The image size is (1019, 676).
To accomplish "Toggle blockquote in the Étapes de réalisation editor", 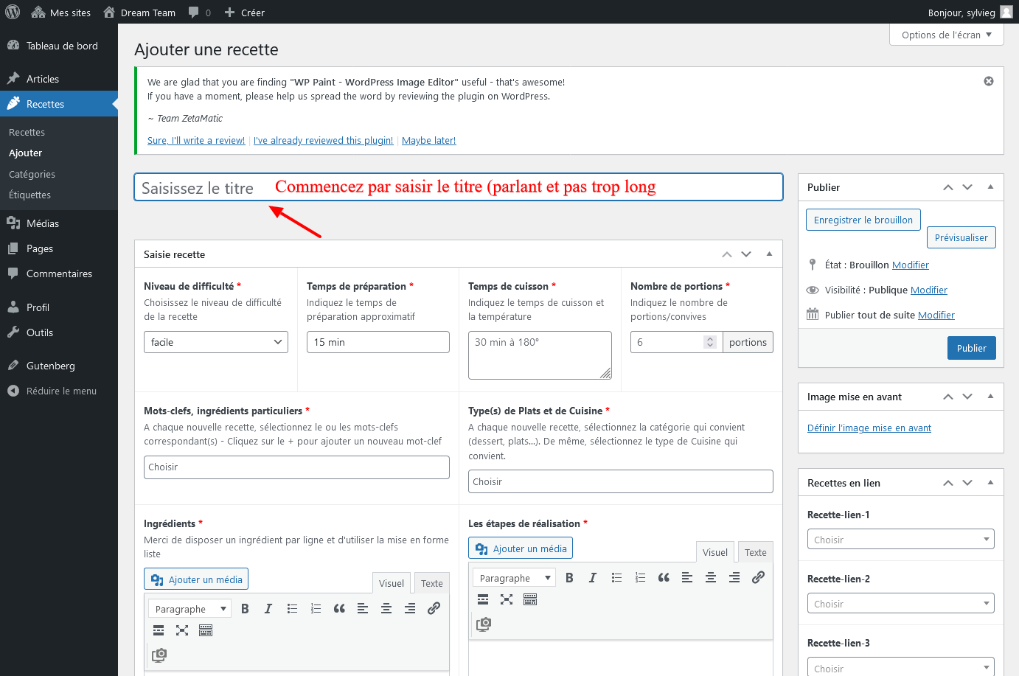I will pyautogui.click(x=664, y=577).
